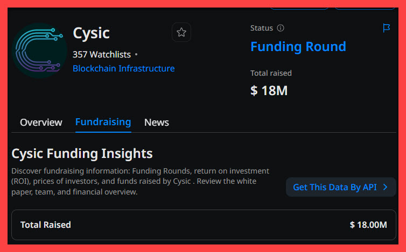Click the 357 Watchlists text

point(101,54)
